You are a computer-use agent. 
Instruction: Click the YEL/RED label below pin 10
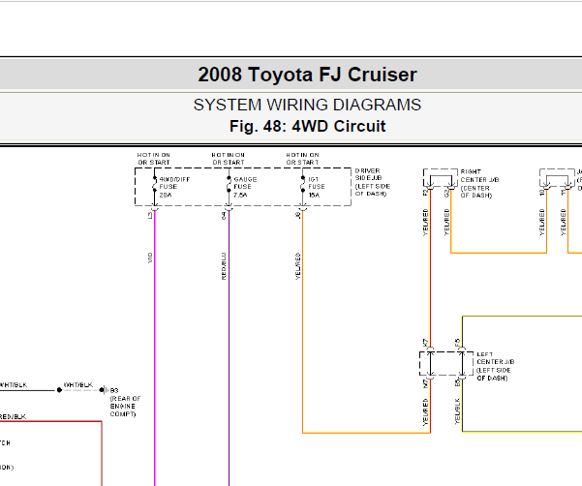click(542, 223)
